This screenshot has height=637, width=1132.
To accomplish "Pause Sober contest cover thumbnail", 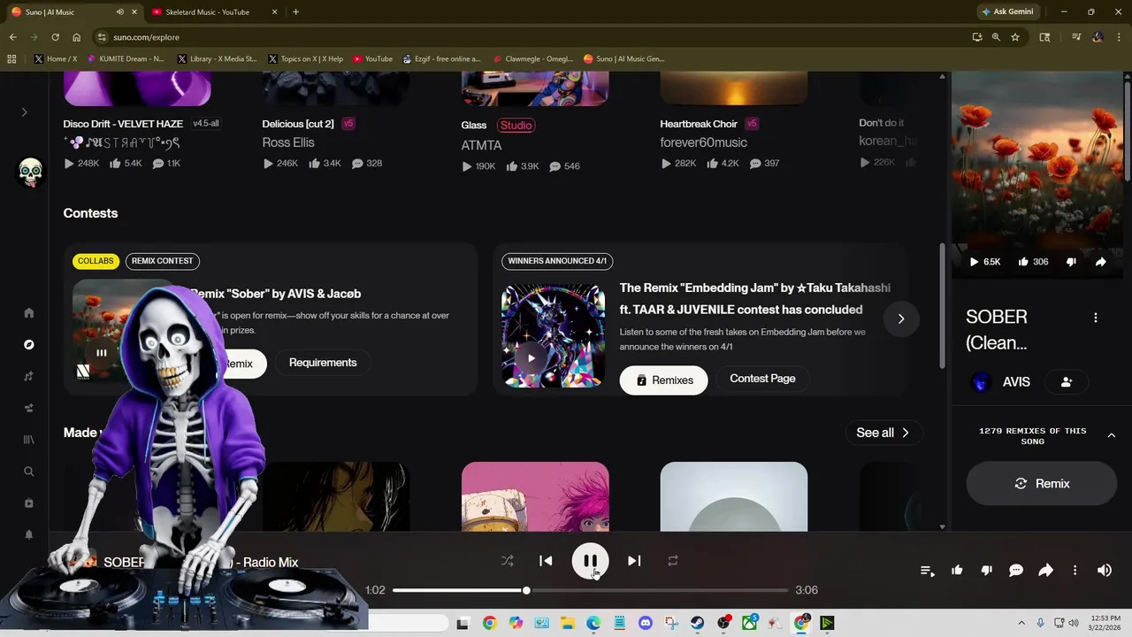I will 101,352.
